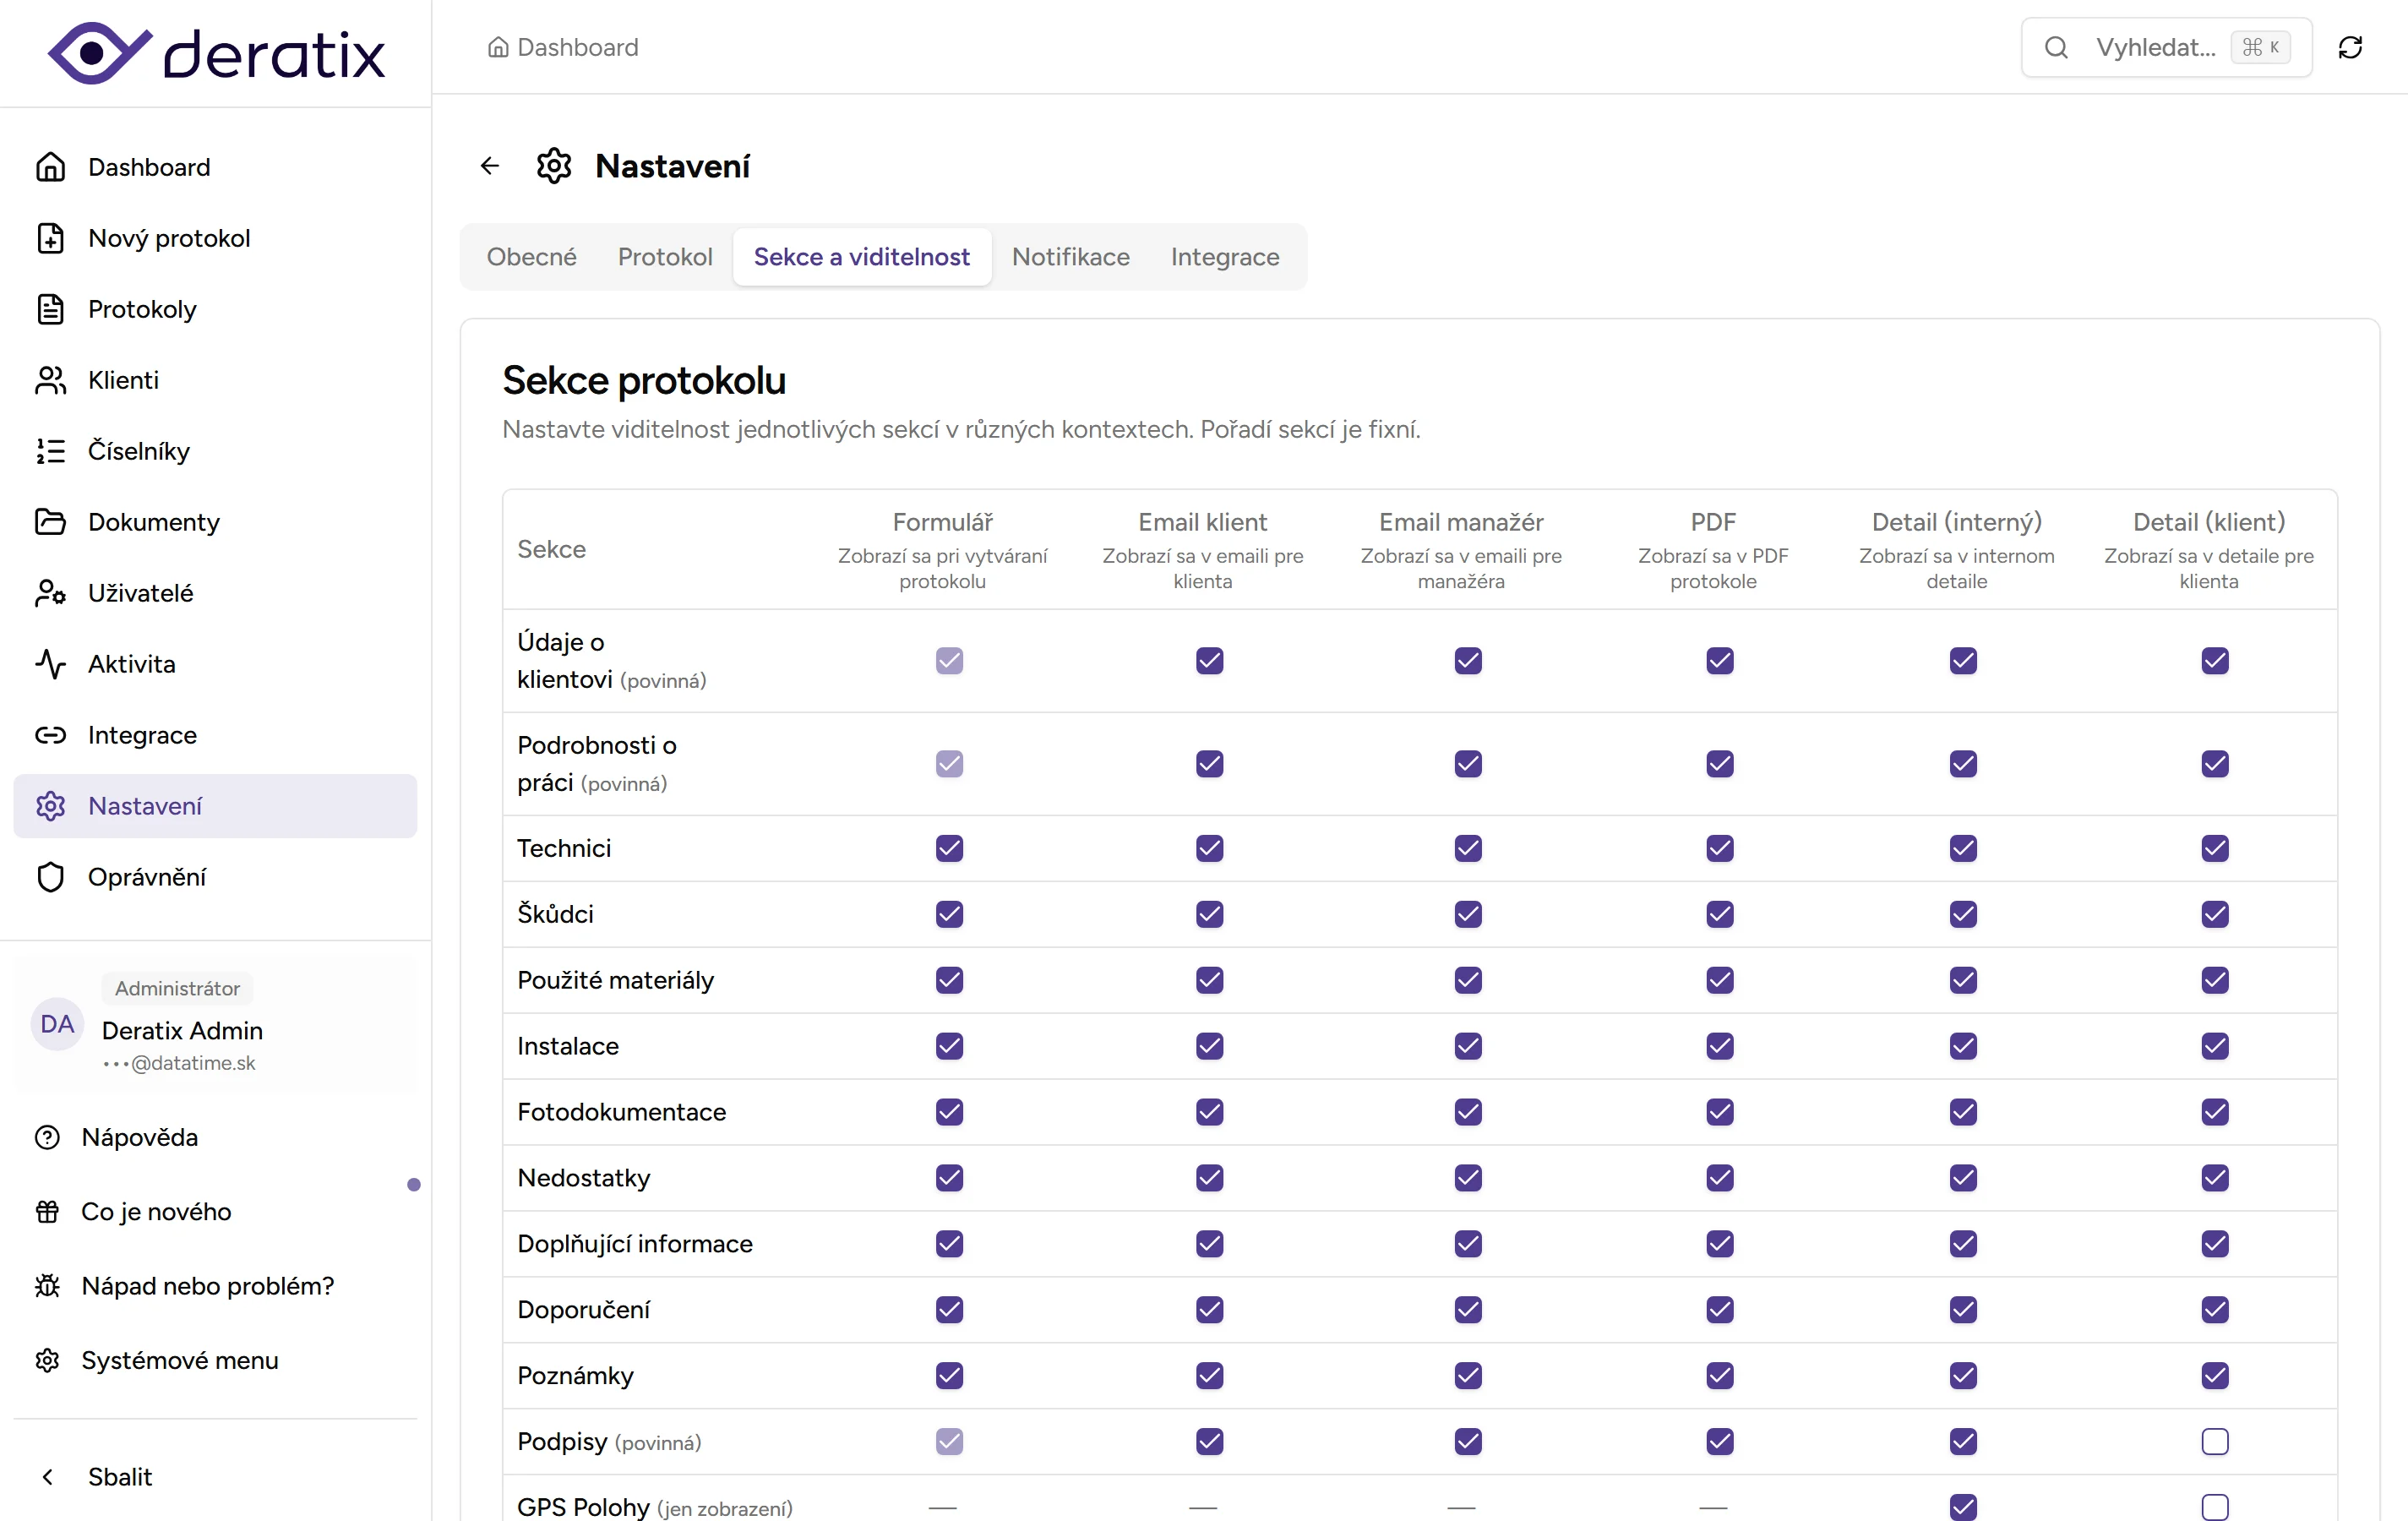
Task: Open Aktivita page in sidebar
Action: click(x=130, y=664)
